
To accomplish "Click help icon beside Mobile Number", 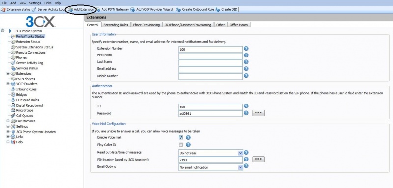I will (x=246, y=76).
